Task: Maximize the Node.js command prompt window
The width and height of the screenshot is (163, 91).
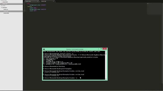Action: coord(101,49)
